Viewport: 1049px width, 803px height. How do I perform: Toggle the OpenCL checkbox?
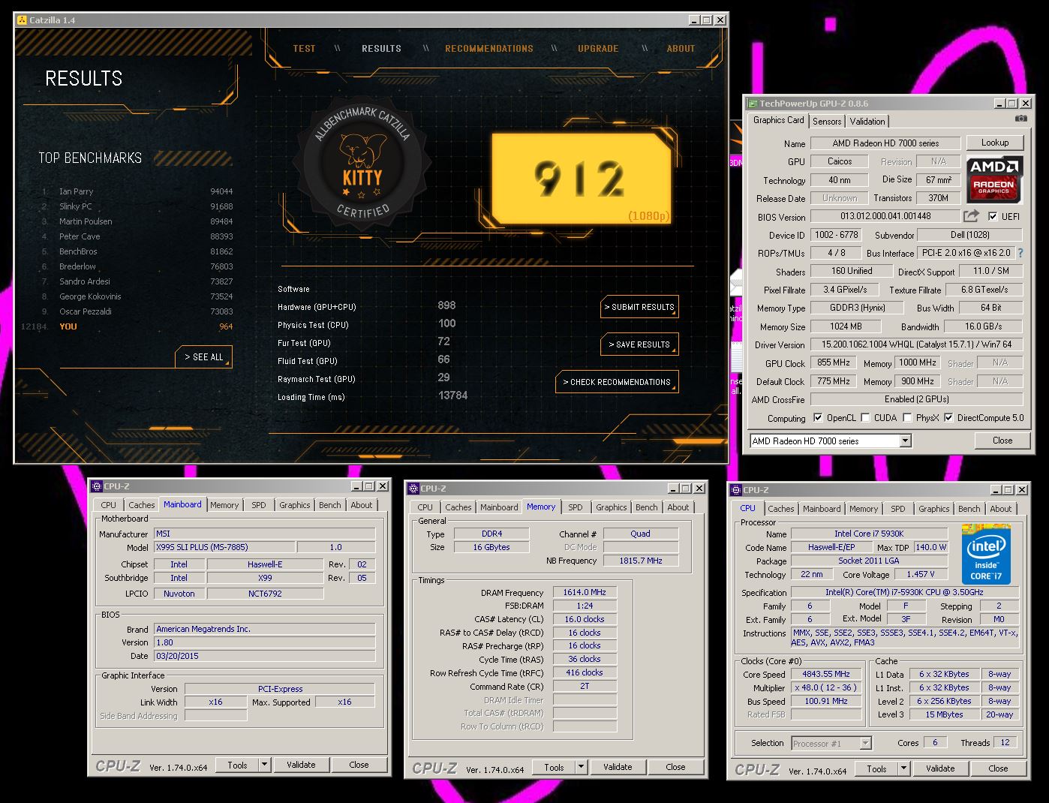(x=818, y=418)
